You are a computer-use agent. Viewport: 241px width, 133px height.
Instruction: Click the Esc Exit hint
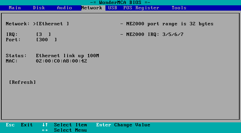coord(19,125)
